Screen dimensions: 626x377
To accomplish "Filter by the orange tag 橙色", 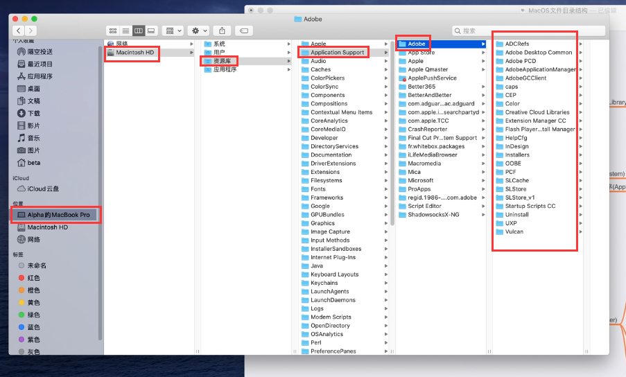I will click(30, 290).
